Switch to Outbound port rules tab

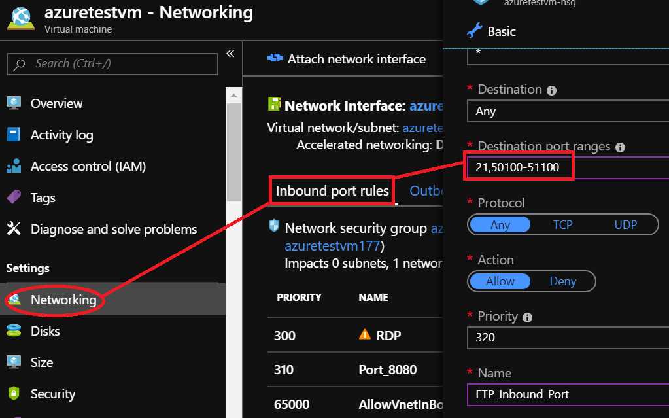coord(426,191)
